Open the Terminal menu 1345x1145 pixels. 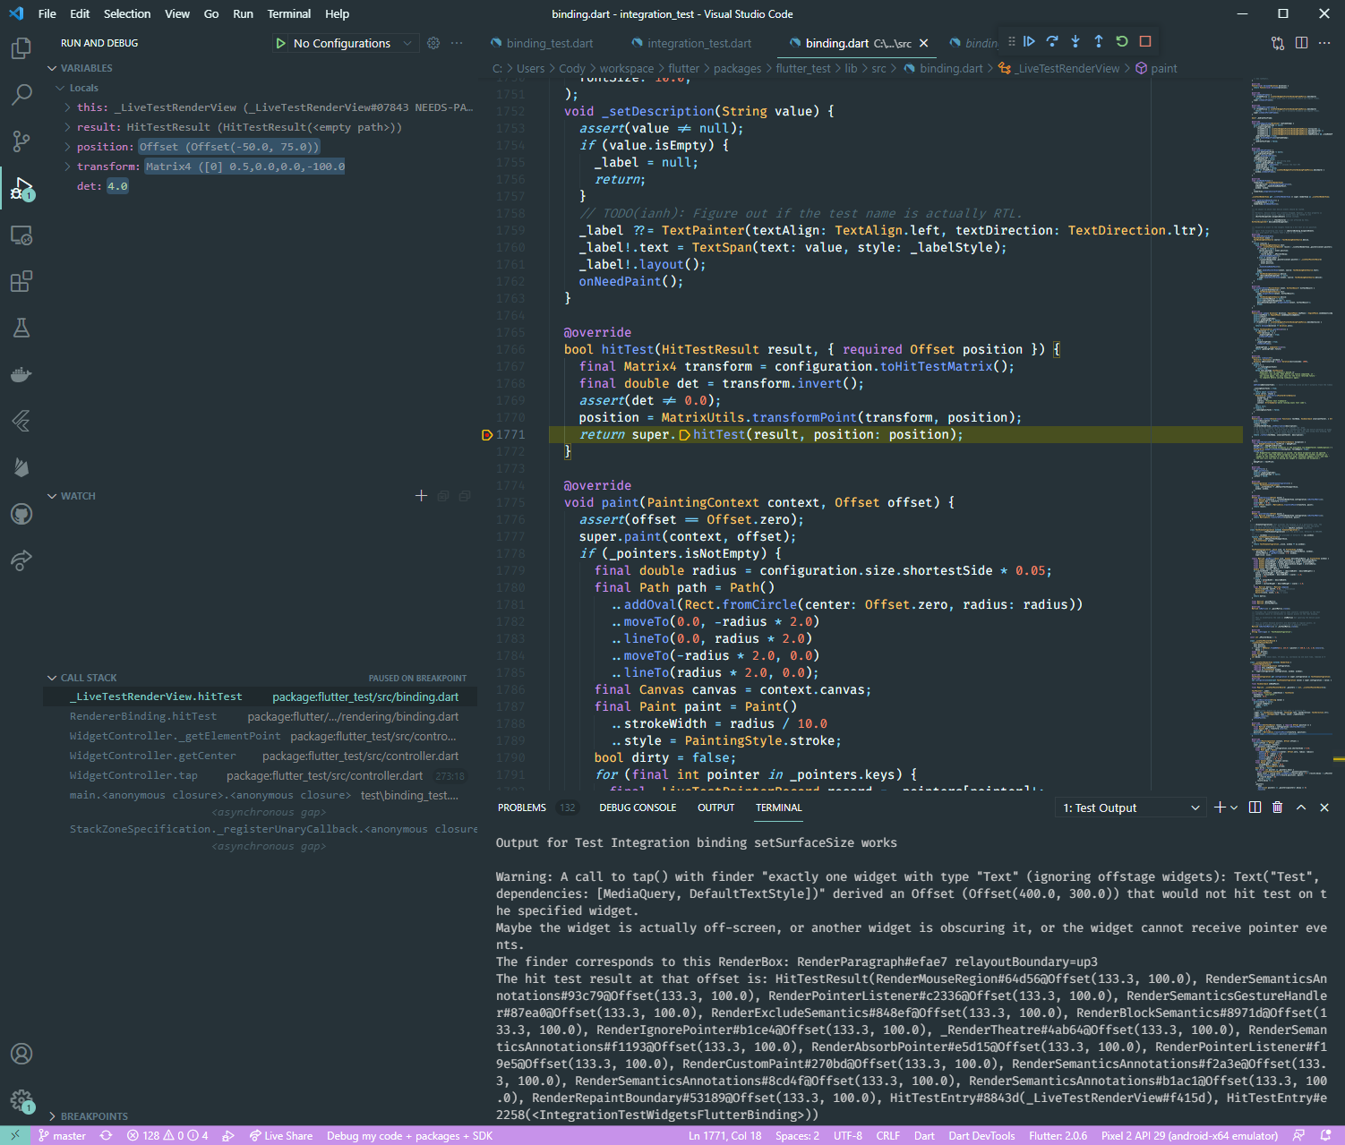click(289, 13)
